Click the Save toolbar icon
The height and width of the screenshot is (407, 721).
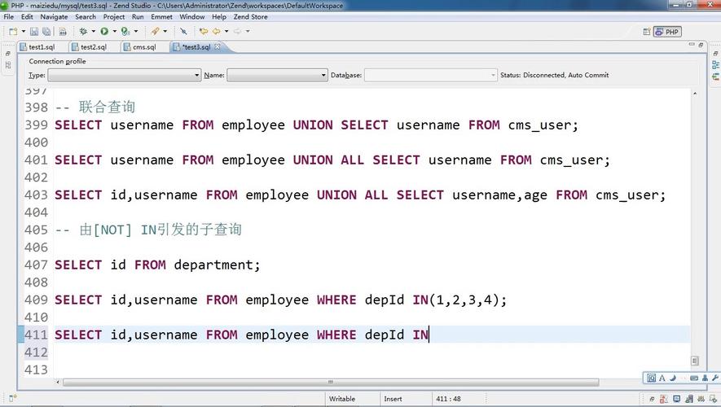pos(34,31)
